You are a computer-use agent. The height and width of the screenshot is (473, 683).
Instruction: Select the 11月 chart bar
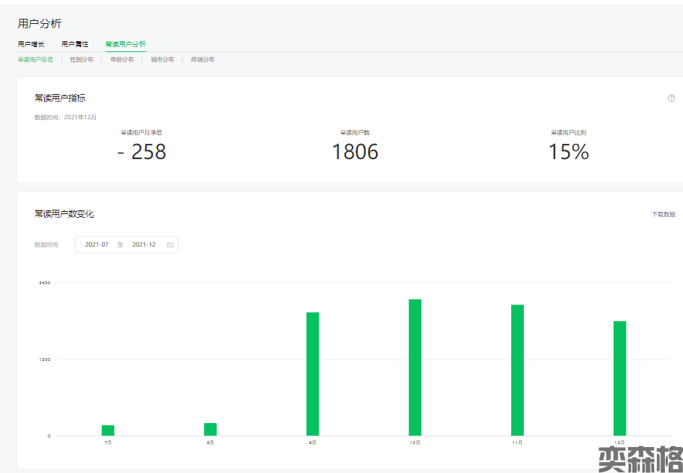click(517, 370)
